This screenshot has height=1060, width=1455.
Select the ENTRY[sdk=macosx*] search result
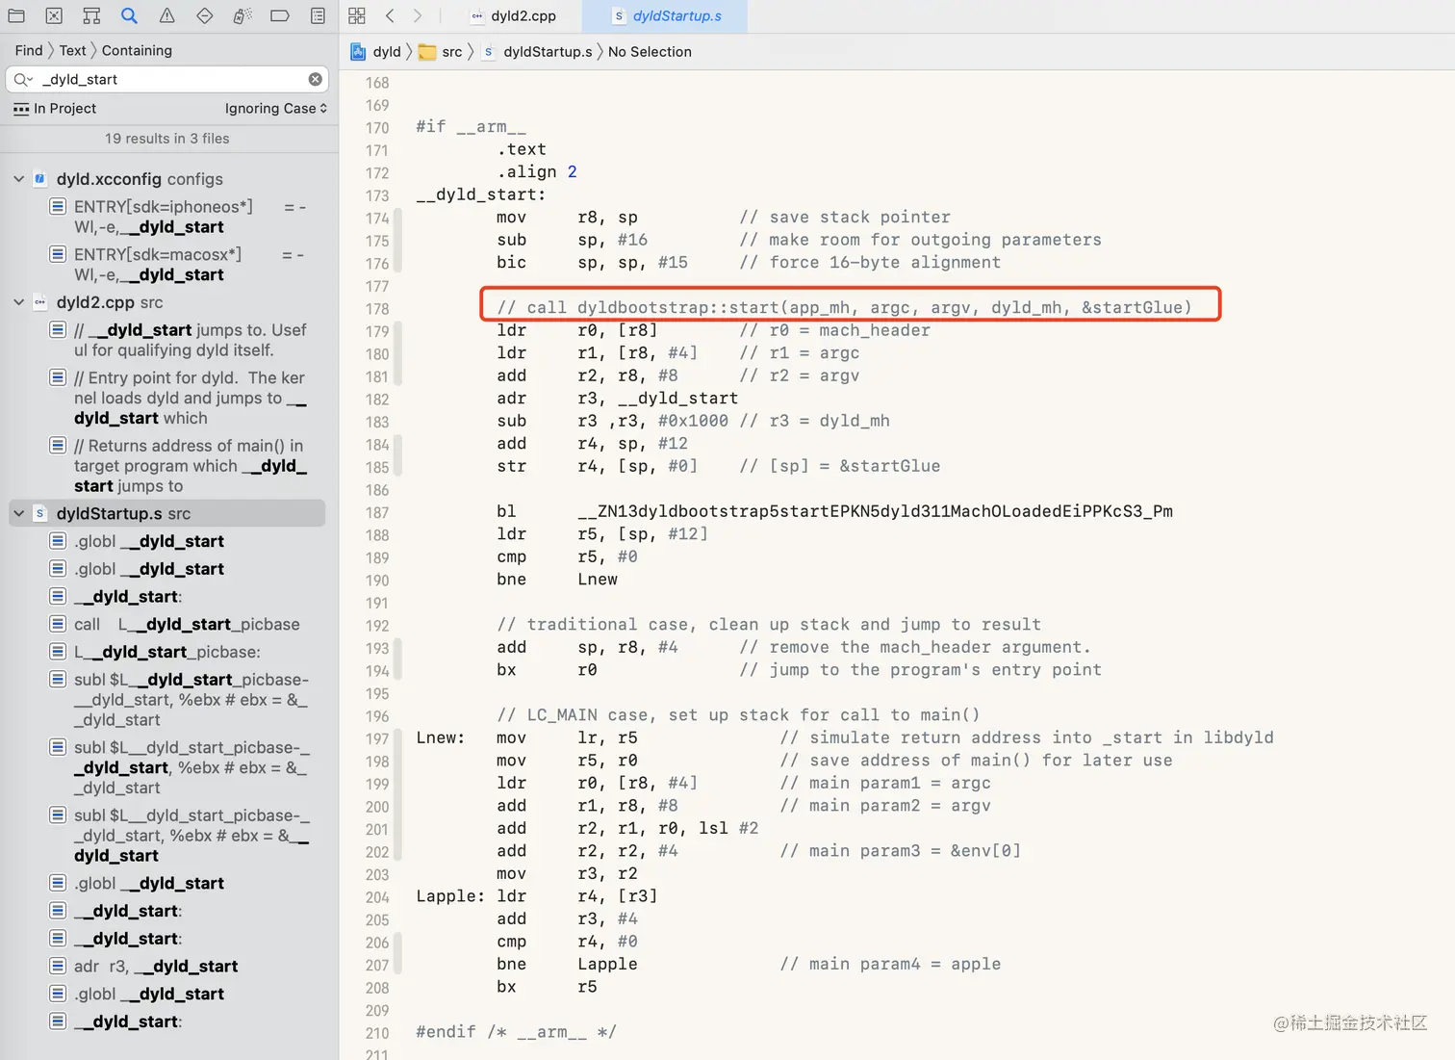pyautogui.click(x=178, y=264)
